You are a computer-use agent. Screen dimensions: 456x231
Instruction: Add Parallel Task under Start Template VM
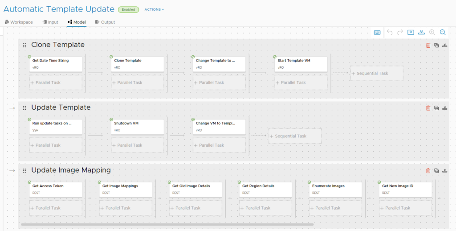pyautogui.click(x=301, y=83)
